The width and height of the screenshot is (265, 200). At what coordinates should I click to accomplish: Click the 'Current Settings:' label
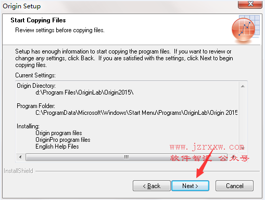pyautogui.click(x=35, y=75)
